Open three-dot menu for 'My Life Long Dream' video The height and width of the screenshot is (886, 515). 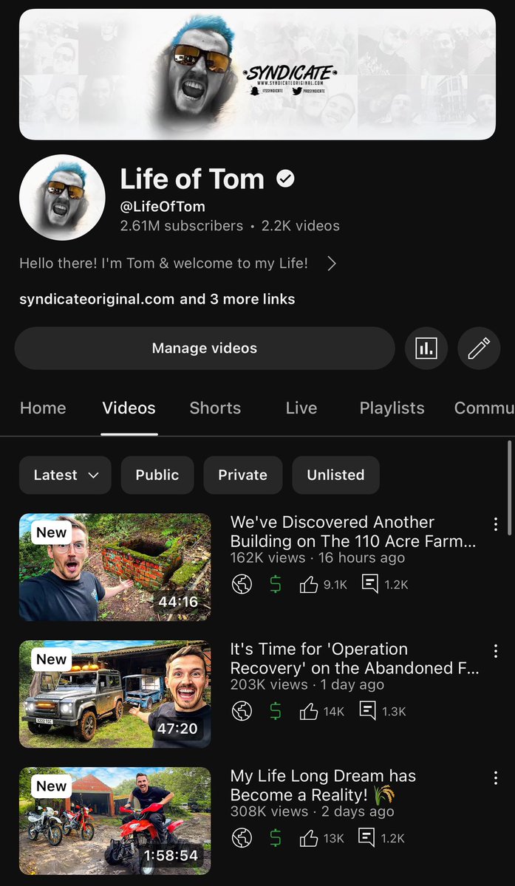[x=496, y=777]
